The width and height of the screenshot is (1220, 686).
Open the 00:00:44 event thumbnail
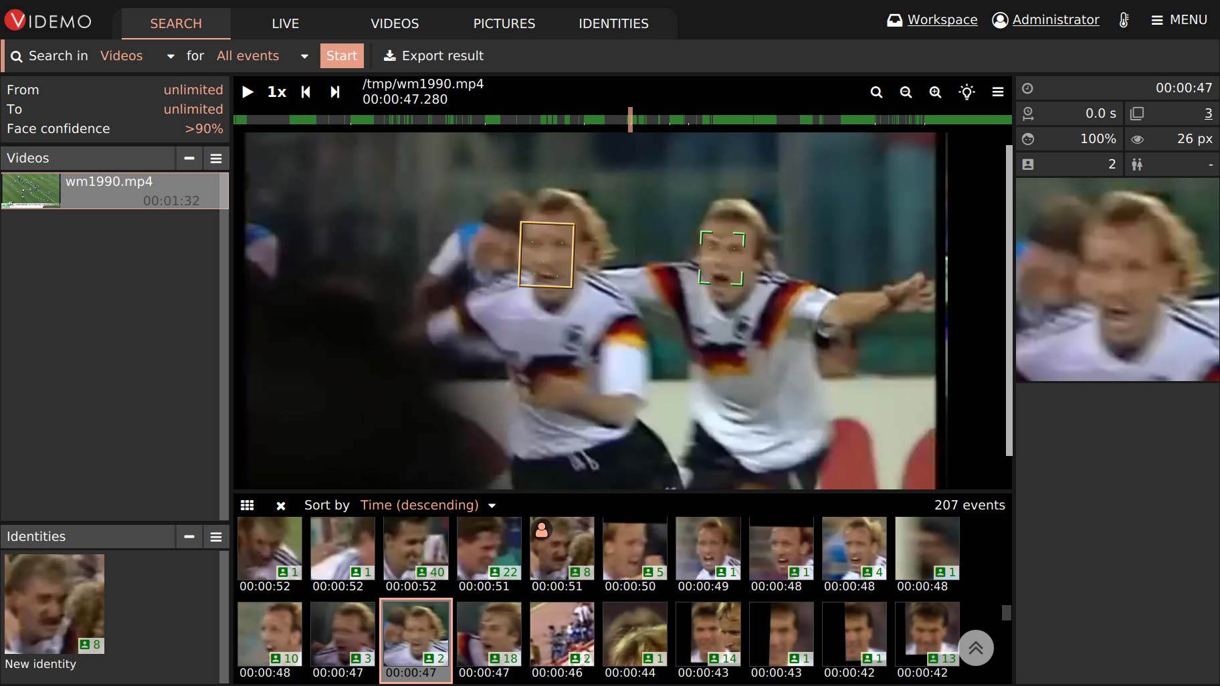635,634
